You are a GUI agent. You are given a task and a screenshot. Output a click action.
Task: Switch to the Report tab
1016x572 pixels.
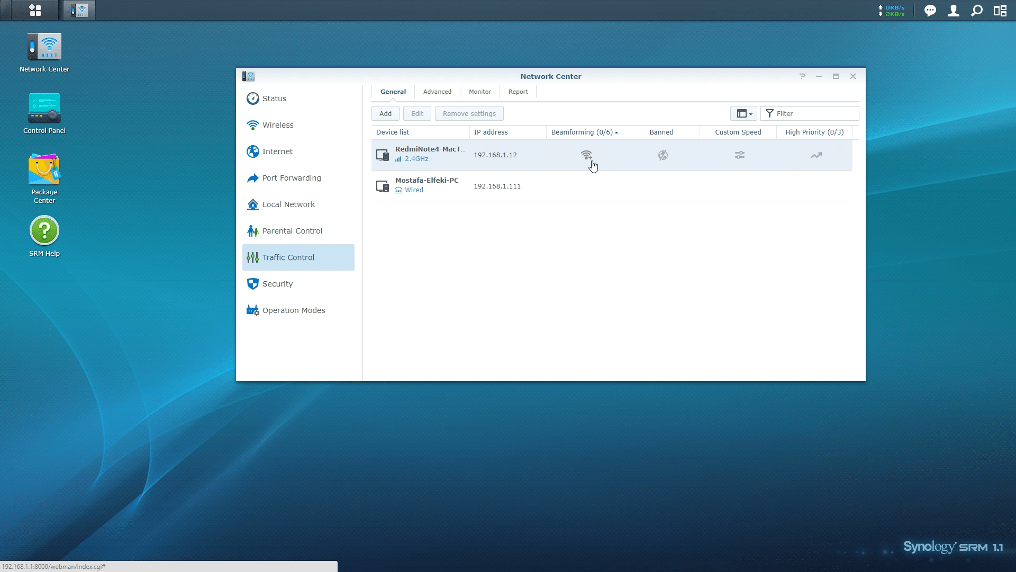click(518, 92)
